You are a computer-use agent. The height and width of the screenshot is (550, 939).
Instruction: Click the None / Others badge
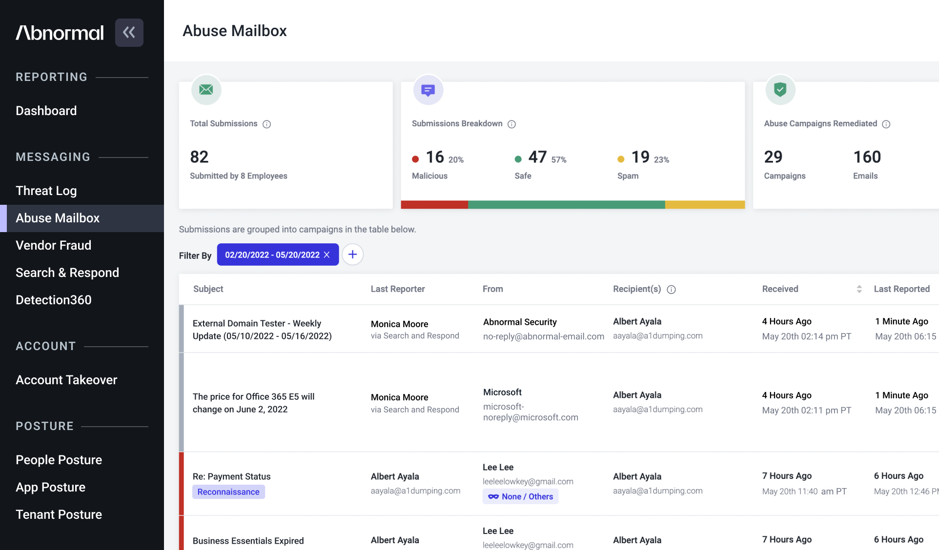[x=520, y=496]
